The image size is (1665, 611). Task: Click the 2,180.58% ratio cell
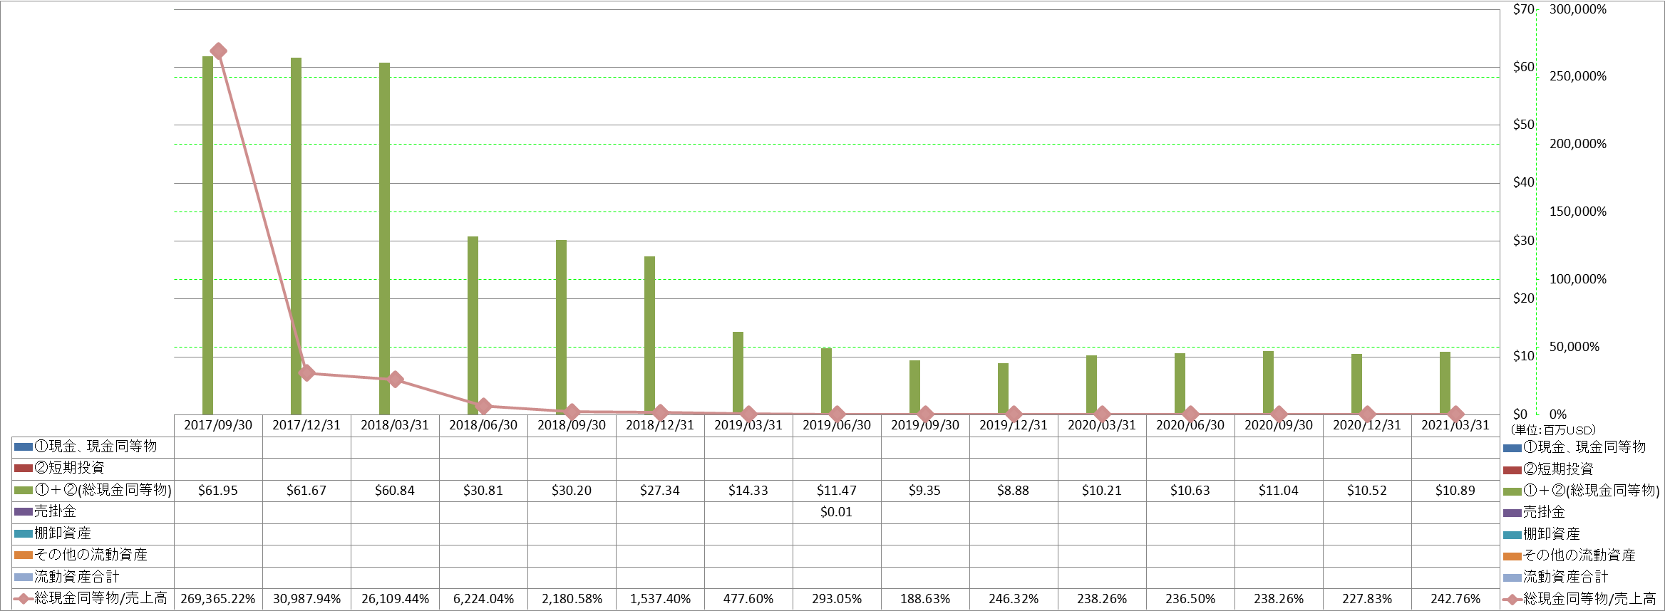click(x=572, y=599)
